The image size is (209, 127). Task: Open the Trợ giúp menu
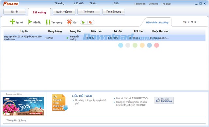tap(166, 4)
